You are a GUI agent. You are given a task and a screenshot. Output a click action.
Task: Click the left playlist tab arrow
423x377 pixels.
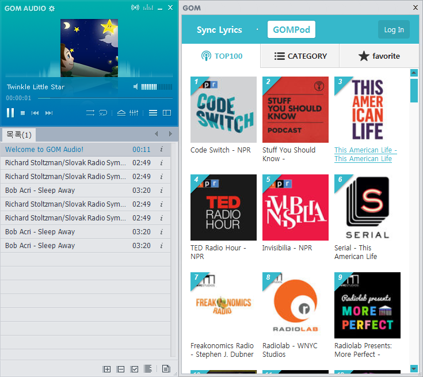coord(157,134)
